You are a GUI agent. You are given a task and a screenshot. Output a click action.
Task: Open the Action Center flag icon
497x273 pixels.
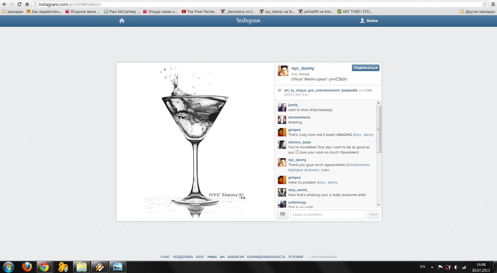[440, 267]
